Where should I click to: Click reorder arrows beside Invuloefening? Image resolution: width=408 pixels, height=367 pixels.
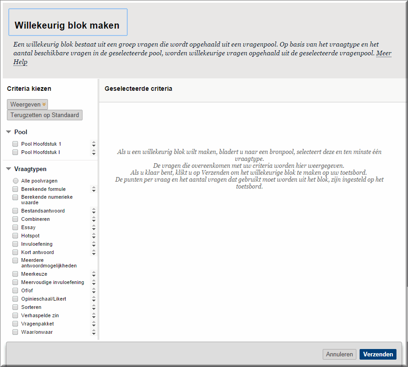pyautogui.click(x=94, y=244)
